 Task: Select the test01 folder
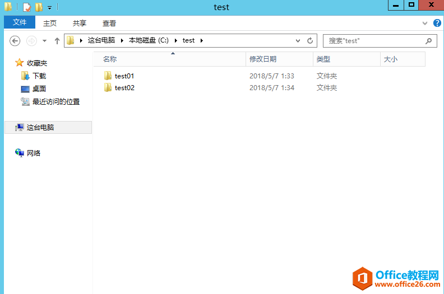pos(124,76)
